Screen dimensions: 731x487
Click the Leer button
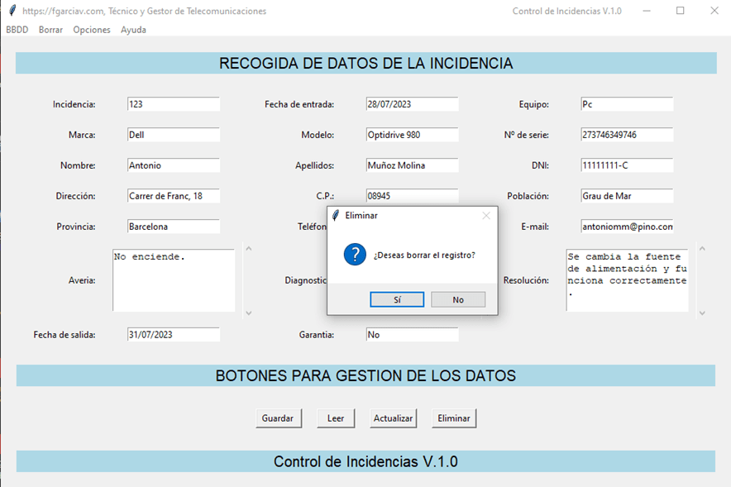pyautogui.click(x=336, y=418)
